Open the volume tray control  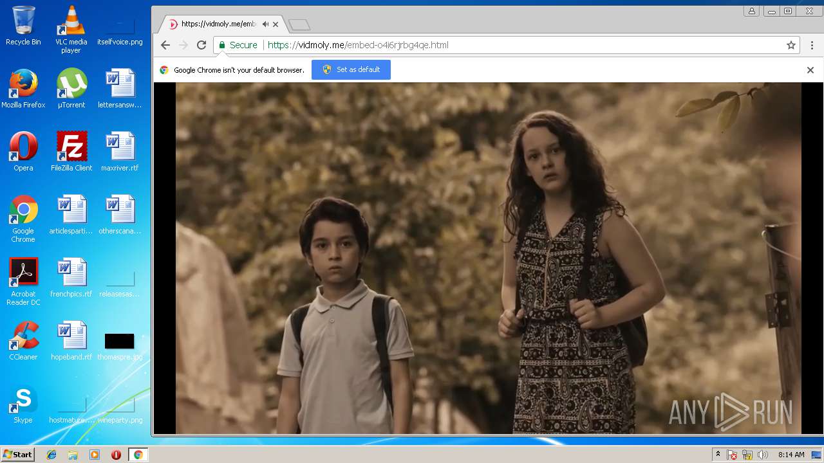(763, 455)
